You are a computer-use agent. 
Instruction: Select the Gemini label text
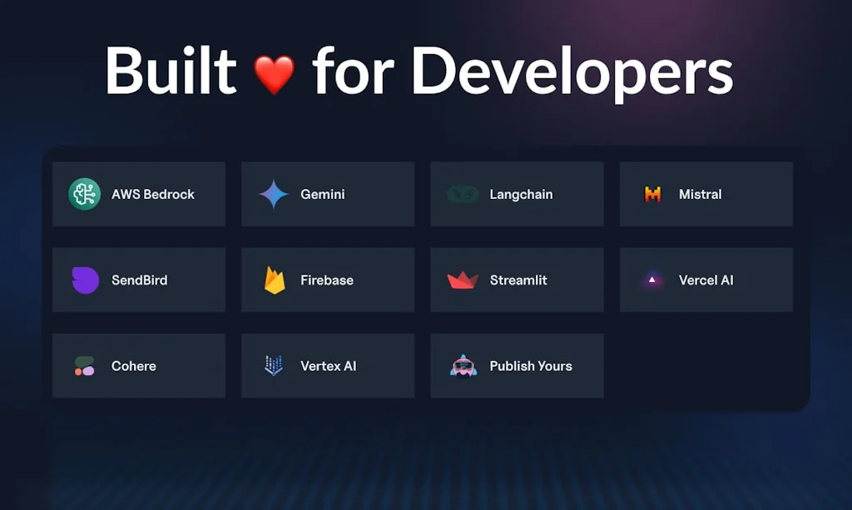323,195
